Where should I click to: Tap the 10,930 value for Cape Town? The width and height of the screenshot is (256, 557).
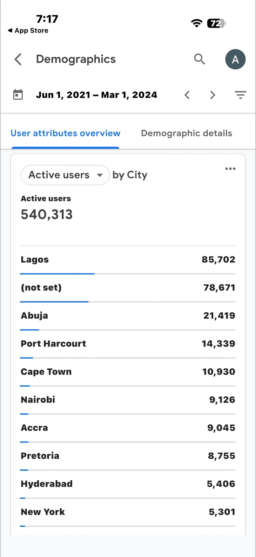219,372
